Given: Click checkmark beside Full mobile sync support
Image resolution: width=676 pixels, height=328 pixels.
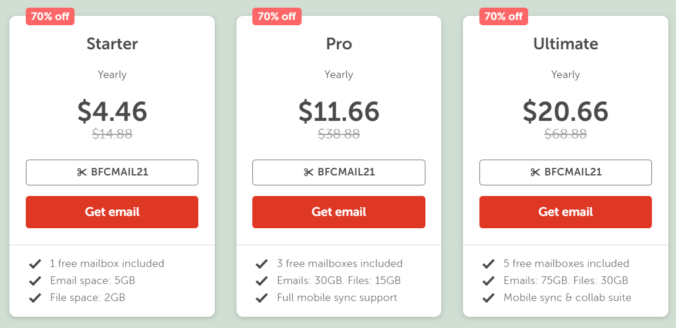Looking at the screenshot, I should pos(262,298).
